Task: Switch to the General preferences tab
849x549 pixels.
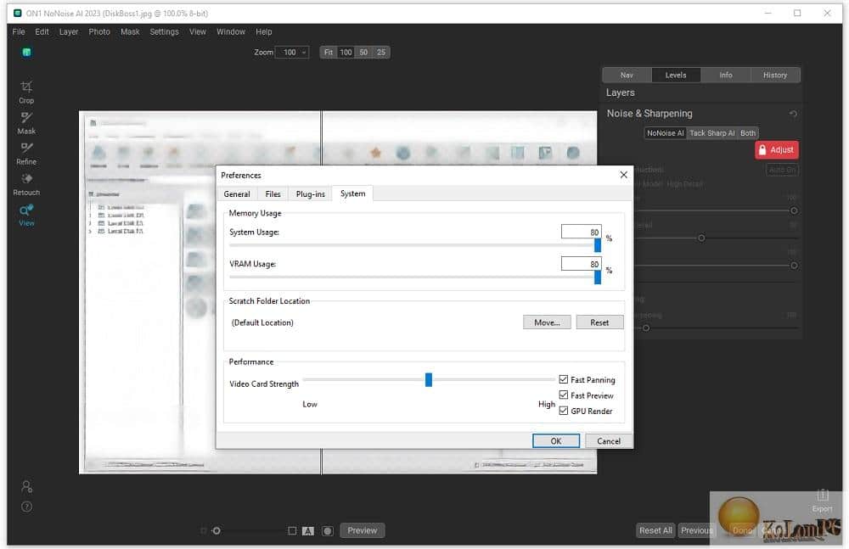Action: 237,193
